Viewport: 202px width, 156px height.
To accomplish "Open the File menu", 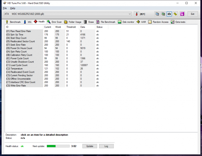I will 5,8.
